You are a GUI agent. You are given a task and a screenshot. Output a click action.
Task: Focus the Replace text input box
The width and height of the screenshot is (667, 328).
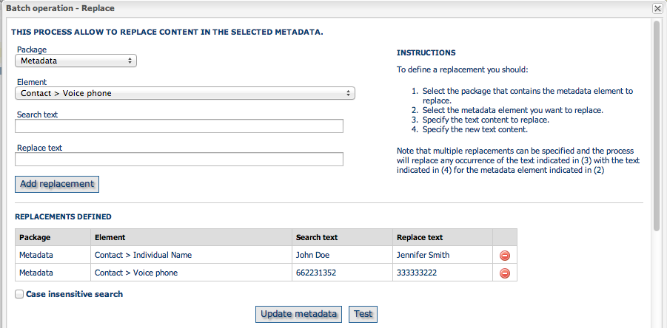tap(179, 159)
